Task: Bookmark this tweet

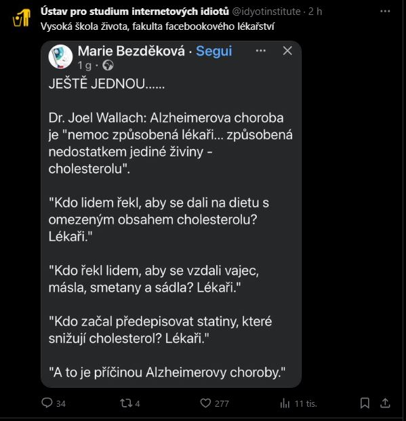Action: pos(365,403)
